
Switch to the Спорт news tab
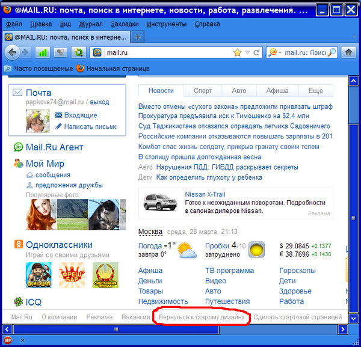coord(203,90)
